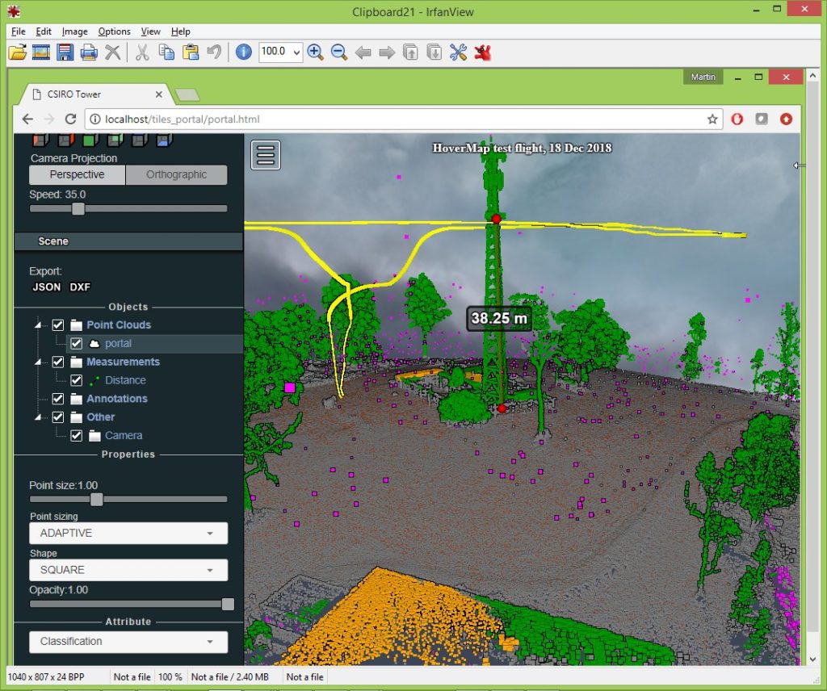
Task: Select the blue view cube orientation preset
Action: coord(162,142)
